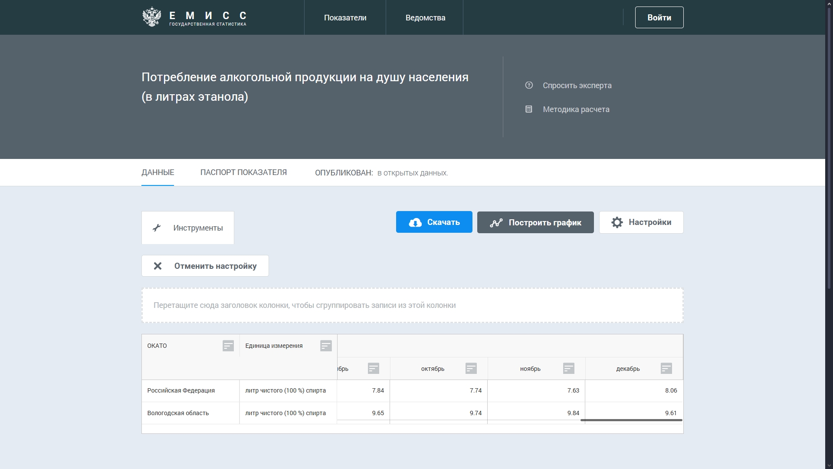Viewport: 833px width, 469px height.
Task: Click filter icon in ноябрь column
Action: point(569,369)
